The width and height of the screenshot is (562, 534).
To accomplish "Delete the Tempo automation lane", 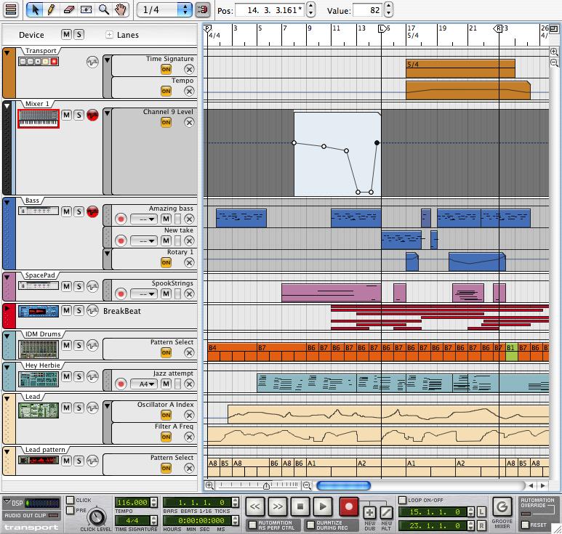I will [189, 91].
